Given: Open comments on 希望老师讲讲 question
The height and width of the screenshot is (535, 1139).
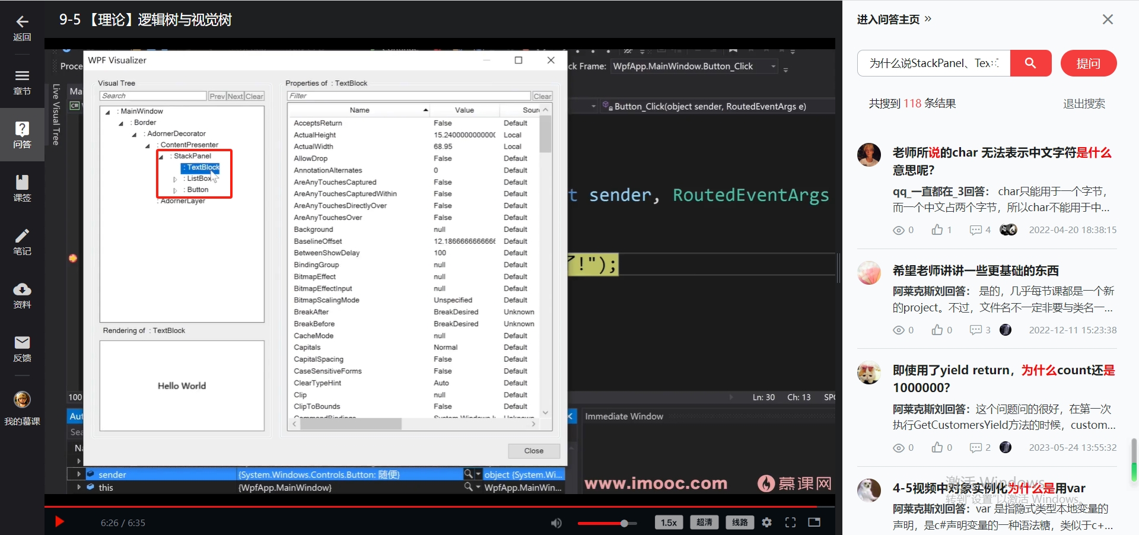Looking at the screenshot, I should (976, 330).
